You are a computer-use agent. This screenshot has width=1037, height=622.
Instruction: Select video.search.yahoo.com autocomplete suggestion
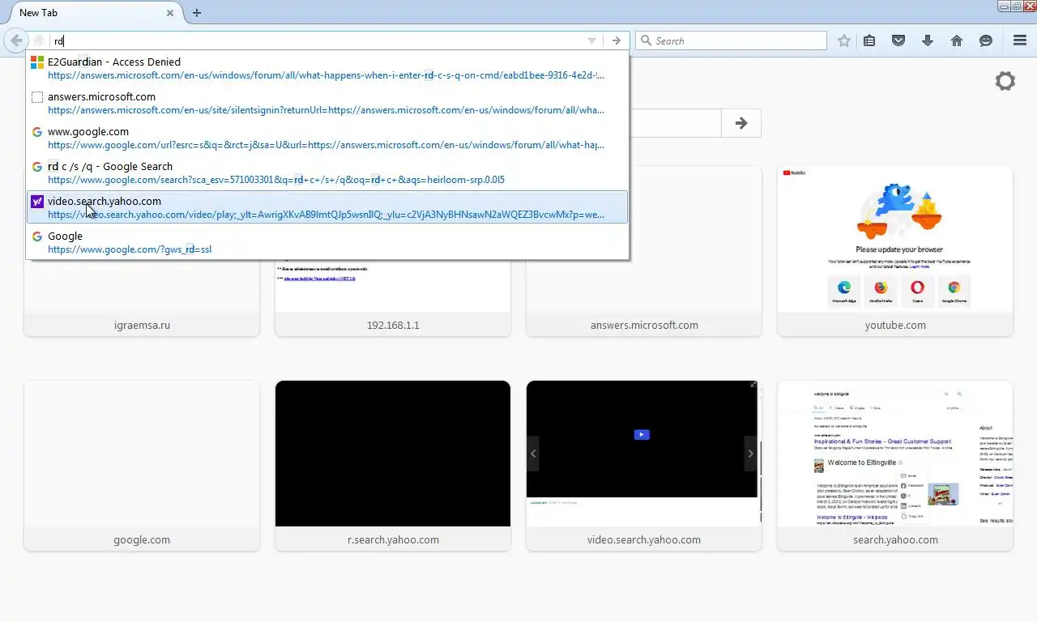tap(327, 207)
